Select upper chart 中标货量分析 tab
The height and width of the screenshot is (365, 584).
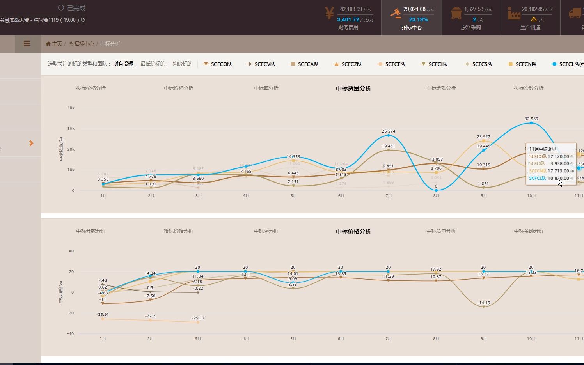[x=353, y=89]
